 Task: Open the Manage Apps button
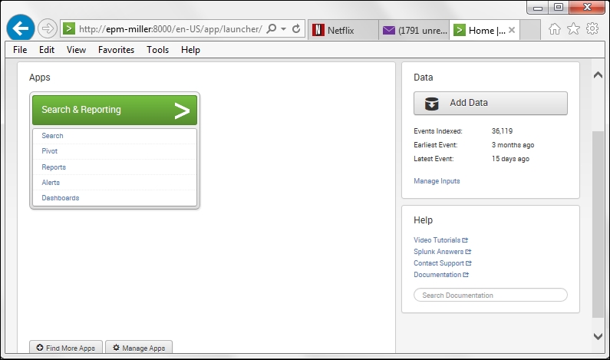tap(139, 348)
